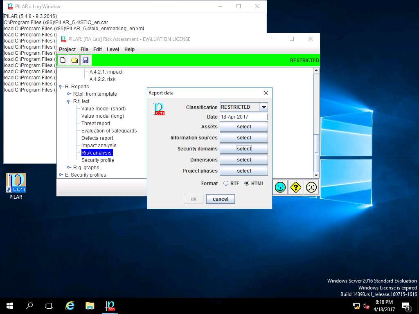Click select button for Dimensions
419x314 pixels.
[244, 160]
